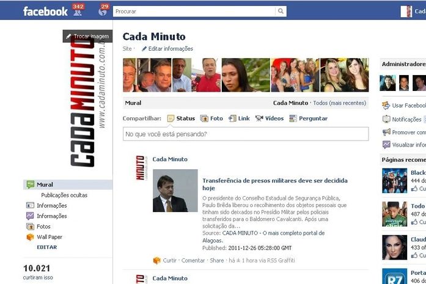Screen dimensions: 426x284
Task: Click the 10.021 curtiram isso count
Action: coord(38,272)
